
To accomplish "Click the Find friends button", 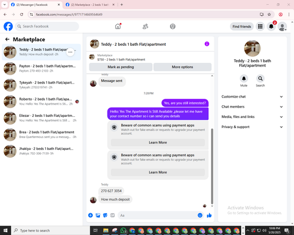I will point(242,26).
